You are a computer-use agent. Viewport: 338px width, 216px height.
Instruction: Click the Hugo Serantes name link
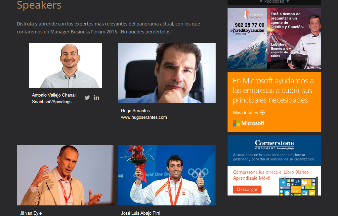click(135, 110)
